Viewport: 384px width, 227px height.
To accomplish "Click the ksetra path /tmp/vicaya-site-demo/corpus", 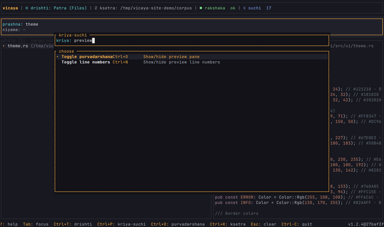I will coord(156,8).
